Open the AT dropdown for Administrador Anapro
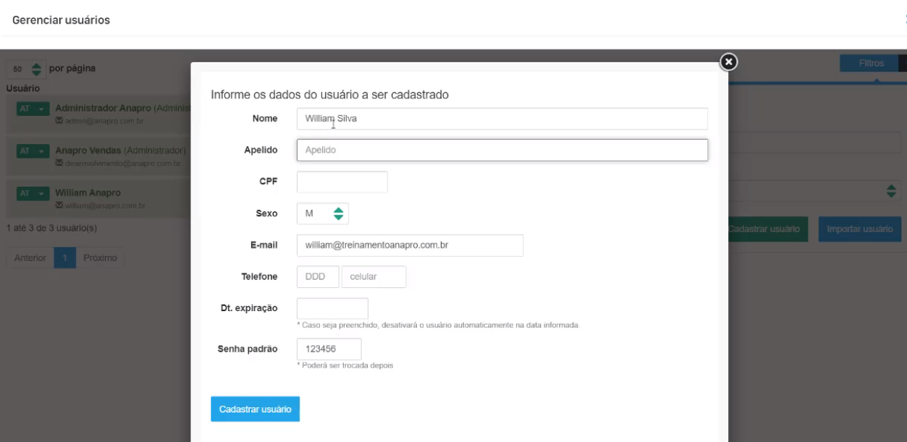This screenshot has width=907, height=442. click(x=33, y=109)
